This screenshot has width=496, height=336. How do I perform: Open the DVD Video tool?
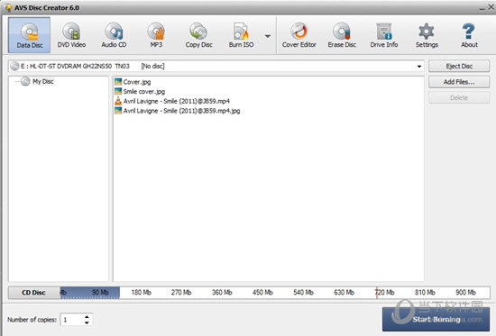(71, 35)
